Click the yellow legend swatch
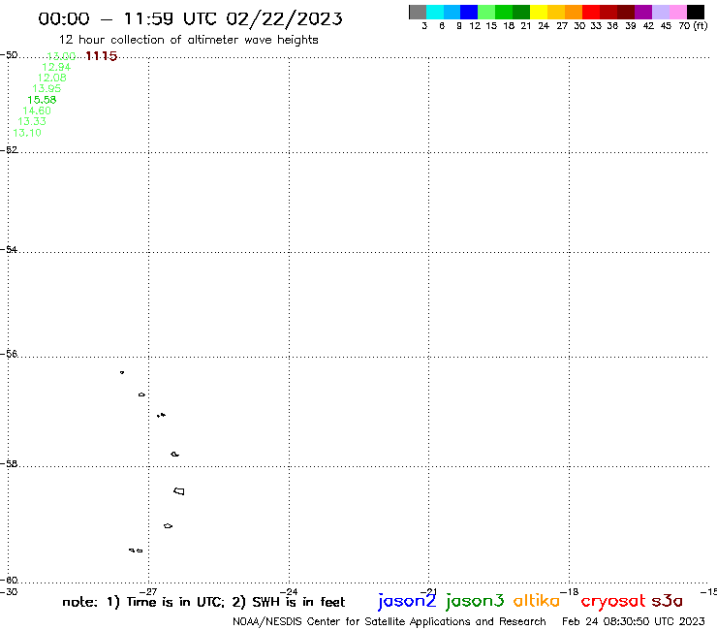 coord(539,12)
